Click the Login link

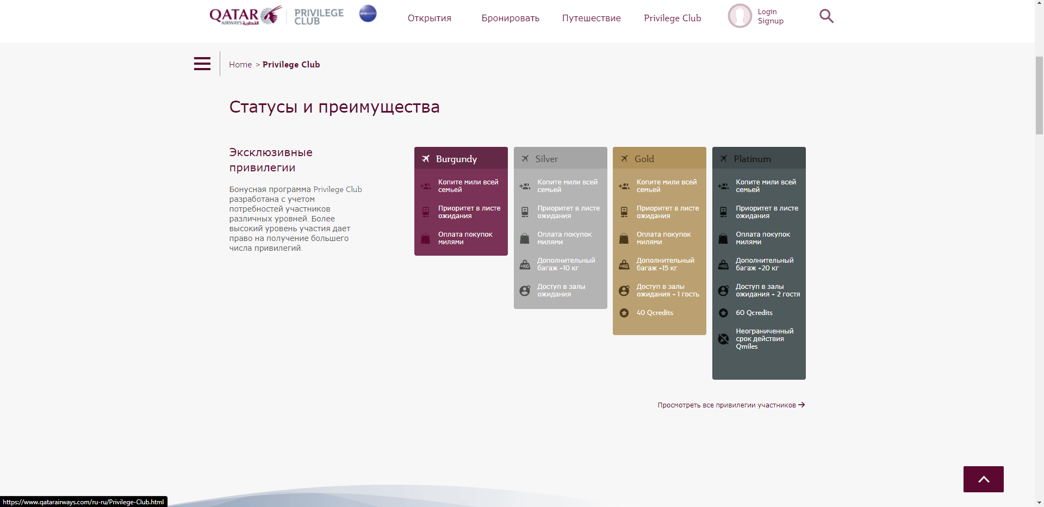coord(767,11)
